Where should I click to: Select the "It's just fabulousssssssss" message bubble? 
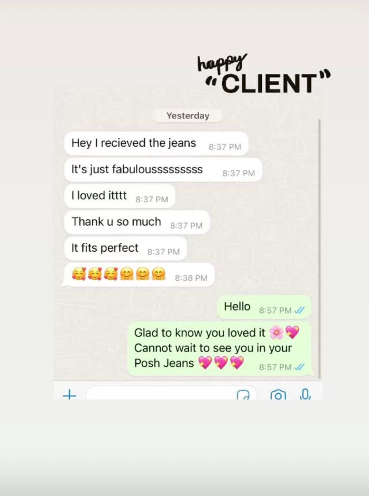[x=163, y=170]
